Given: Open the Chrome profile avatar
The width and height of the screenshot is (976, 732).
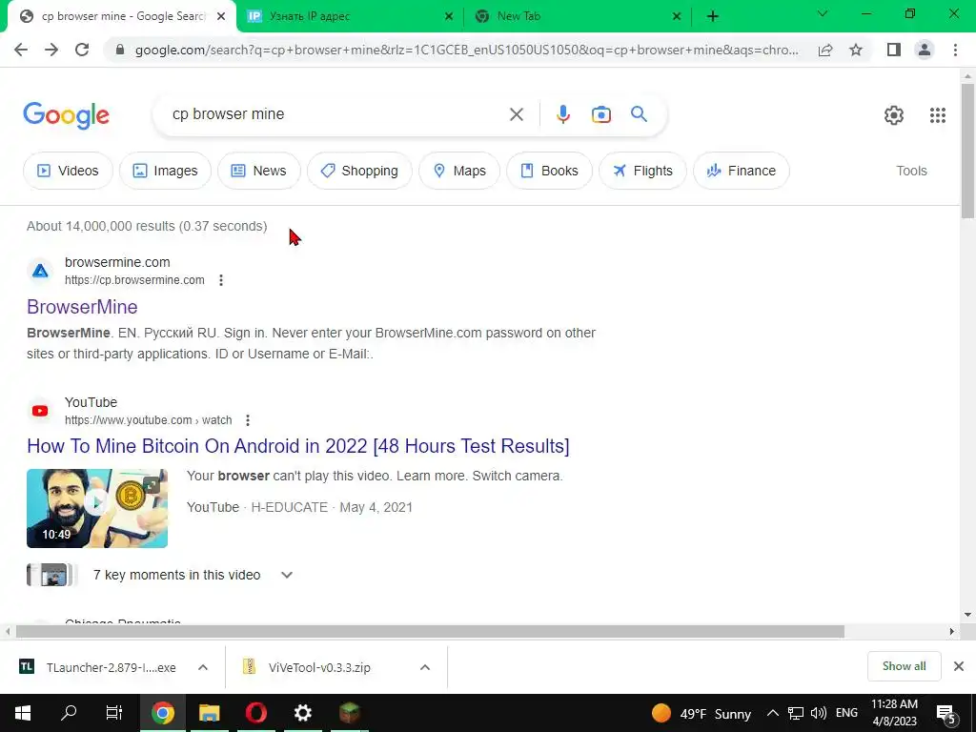Looking at the screenshot, I should (x=925, y=50).
